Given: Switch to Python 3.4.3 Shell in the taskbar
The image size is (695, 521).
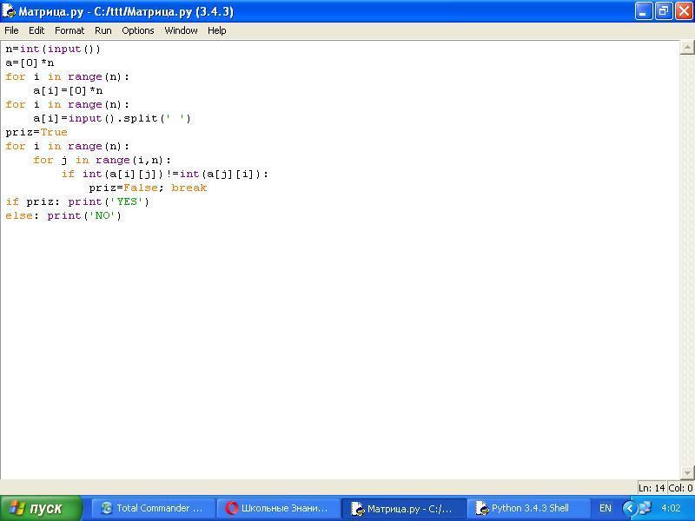Looking at the screenshot, I should point(528,508).
